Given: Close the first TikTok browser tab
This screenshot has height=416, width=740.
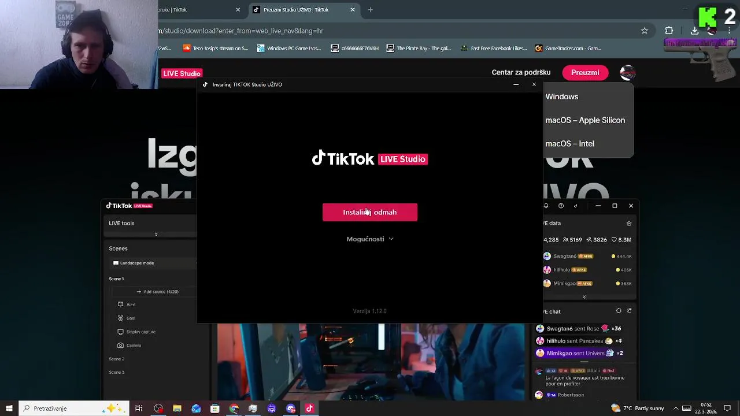Looking at the screenshot, I should pos(238,10).
